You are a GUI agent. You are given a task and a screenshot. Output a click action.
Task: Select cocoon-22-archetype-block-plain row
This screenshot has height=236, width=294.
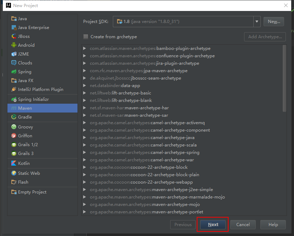[x=184, y=175]
